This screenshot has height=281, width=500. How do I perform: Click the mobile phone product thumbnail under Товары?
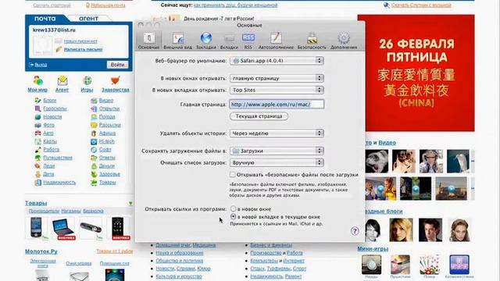point(36,228)
